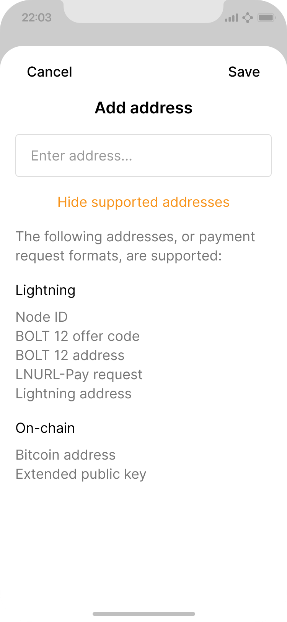Save the new address

(x=244, y=72)
